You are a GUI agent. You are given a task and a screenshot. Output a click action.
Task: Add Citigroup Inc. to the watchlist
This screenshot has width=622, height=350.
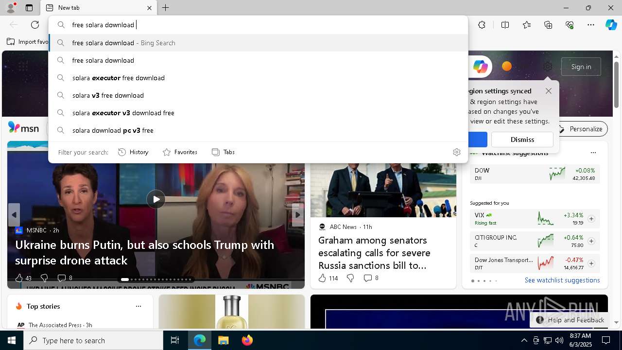[x=591, y=241]
